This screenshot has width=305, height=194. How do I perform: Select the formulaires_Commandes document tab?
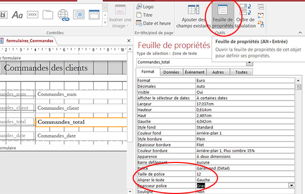click(30, 41)
